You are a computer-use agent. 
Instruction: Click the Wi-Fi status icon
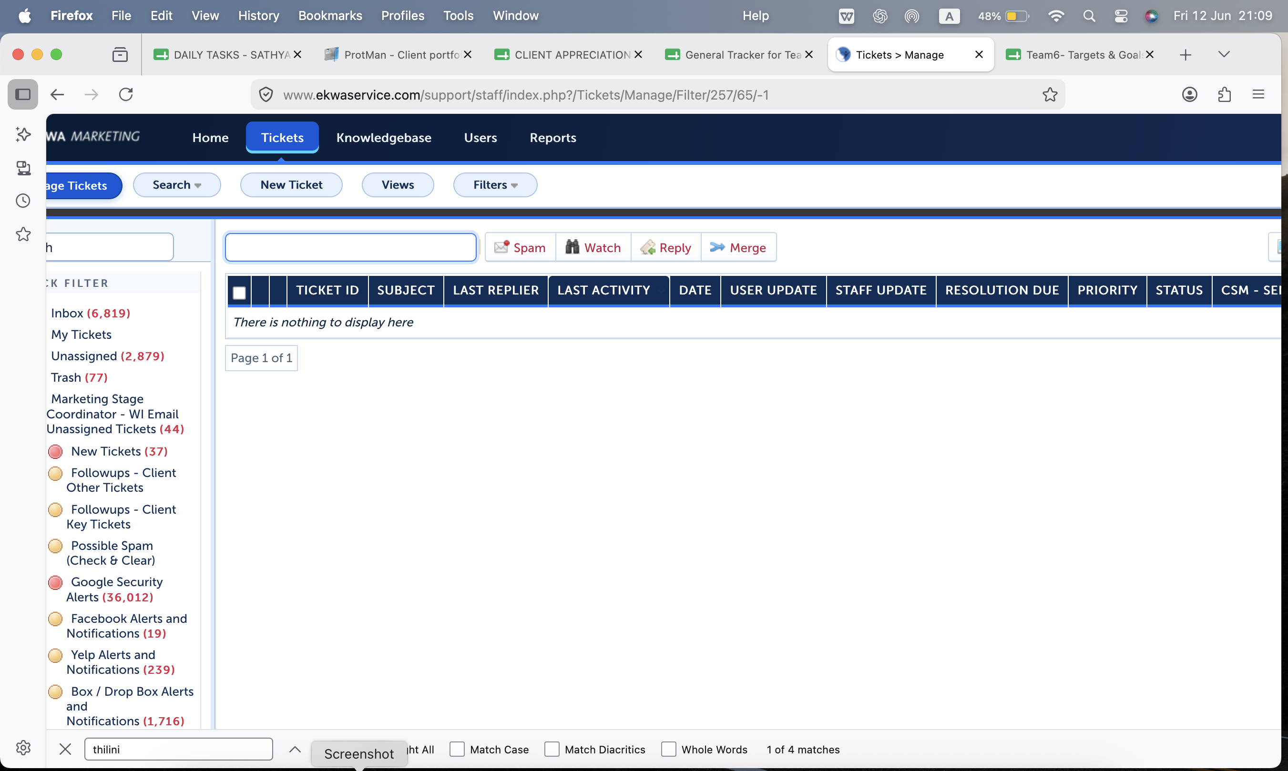tap(1056, 16)
